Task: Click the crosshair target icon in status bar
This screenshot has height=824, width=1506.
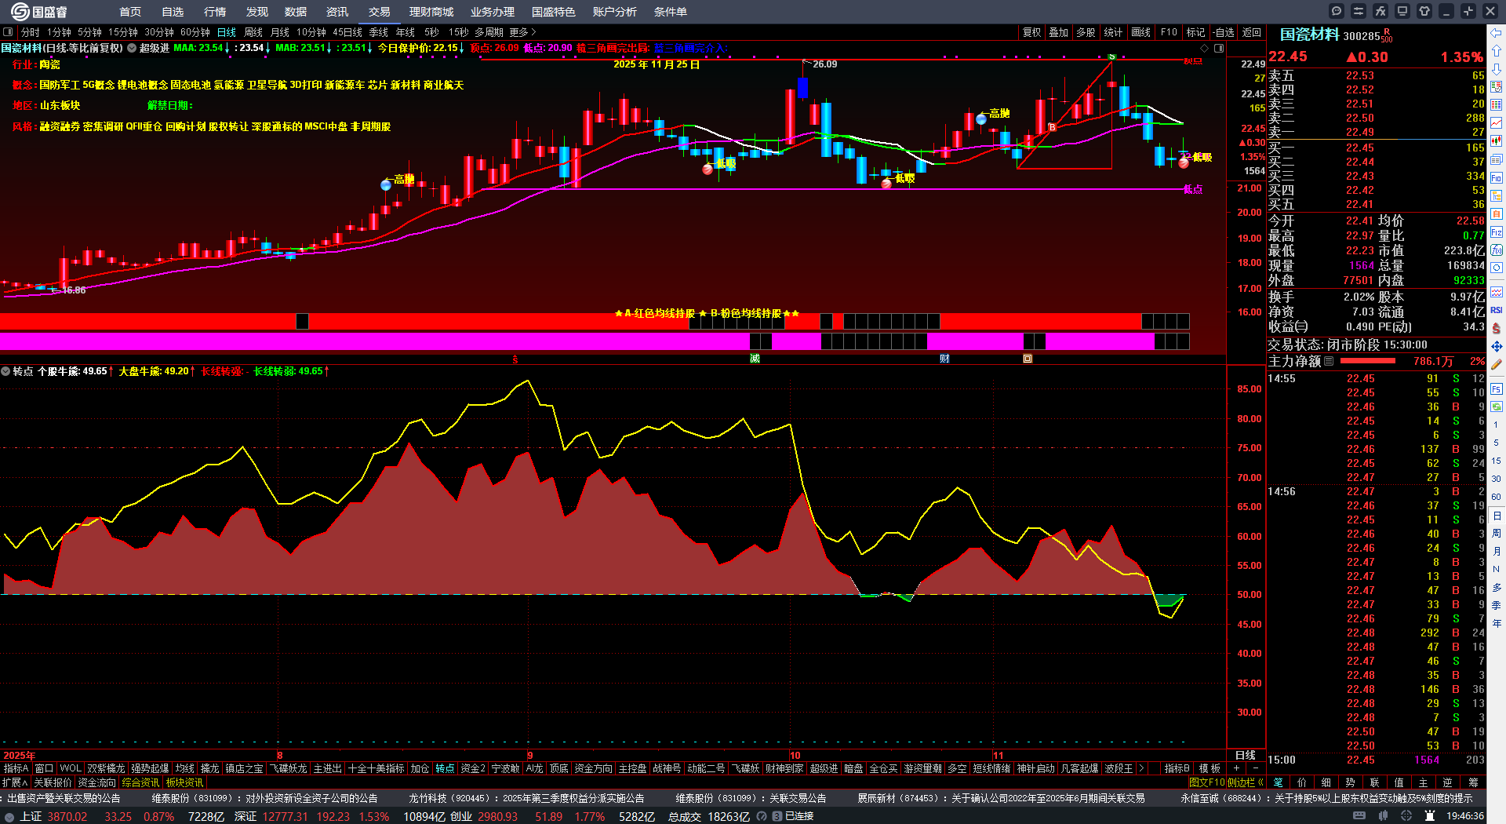Action: click(x=1407, y=816)
